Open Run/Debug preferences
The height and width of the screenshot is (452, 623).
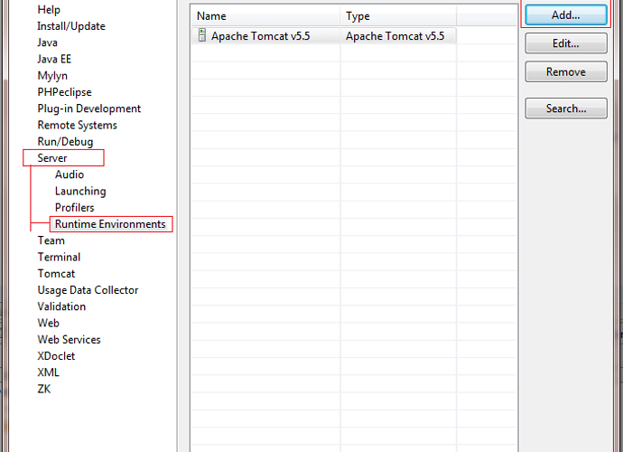pyautogui.click(x=65, y=142)
